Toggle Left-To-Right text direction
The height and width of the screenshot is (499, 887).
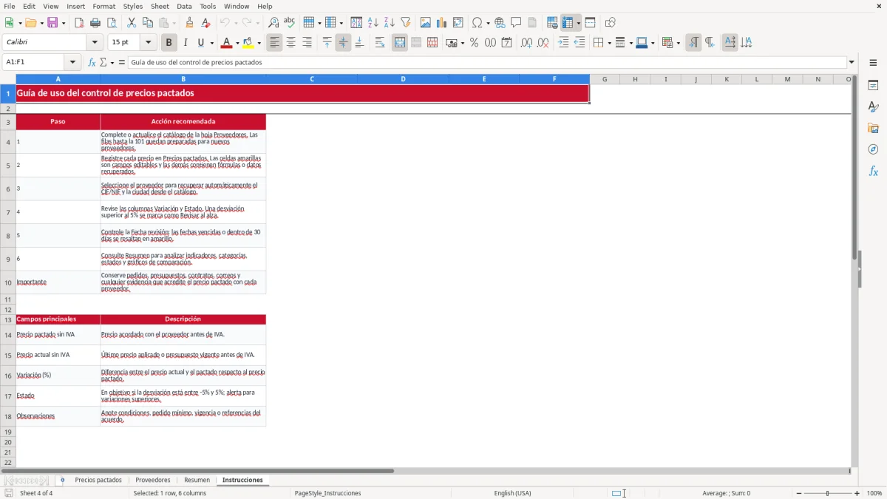click(x=693, y=43)
